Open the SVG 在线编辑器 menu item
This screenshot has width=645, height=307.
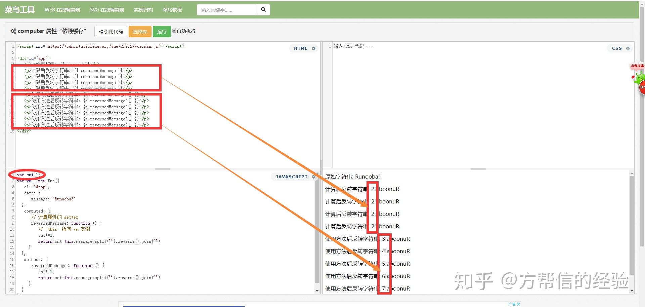(x=107, y=10)
